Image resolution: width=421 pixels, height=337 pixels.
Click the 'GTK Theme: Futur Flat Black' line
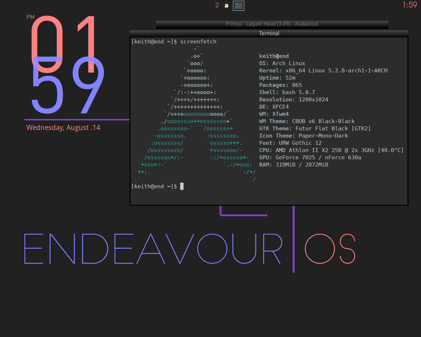point(315,128)
